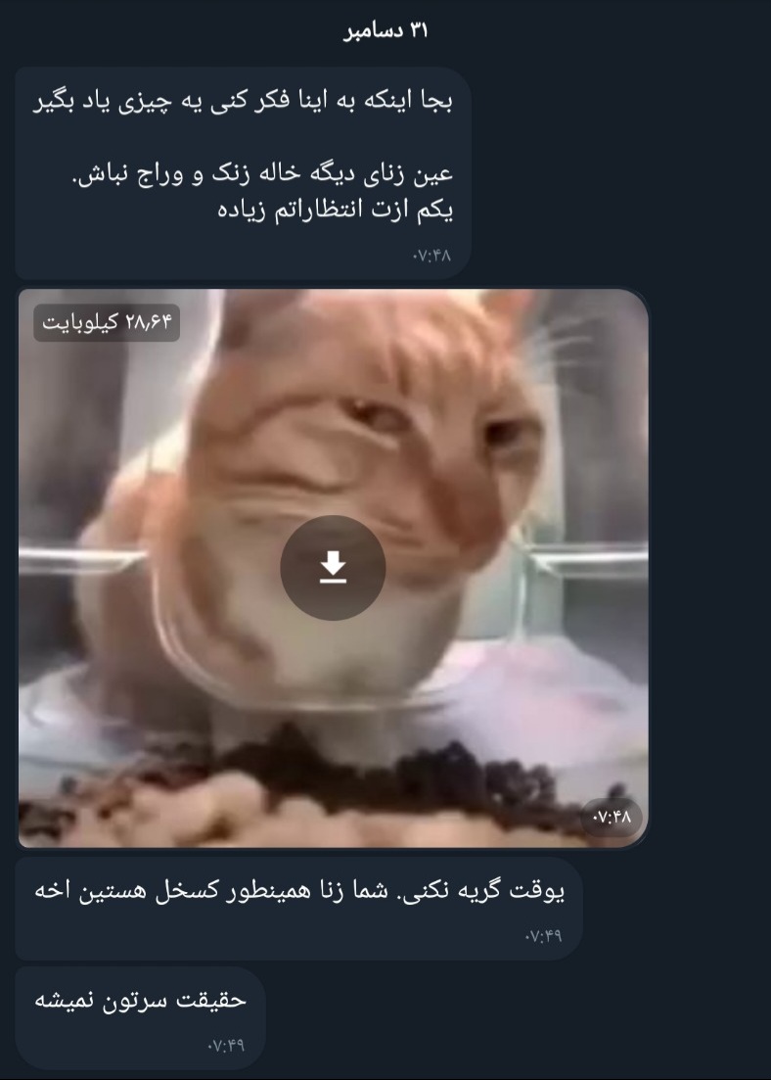Tap the line یکم ازت انتظاراتم زیاده
Viewport: 771px width, 1080px height.
[336, 210]
